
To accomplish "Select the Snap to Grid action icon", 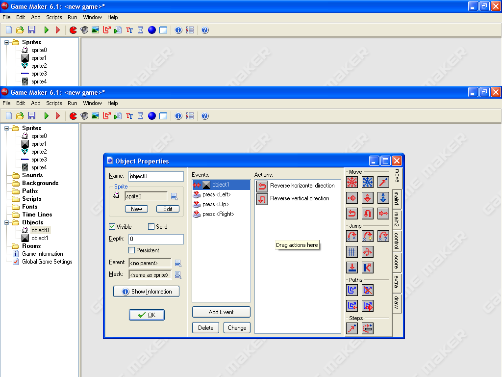I will 352,252.
